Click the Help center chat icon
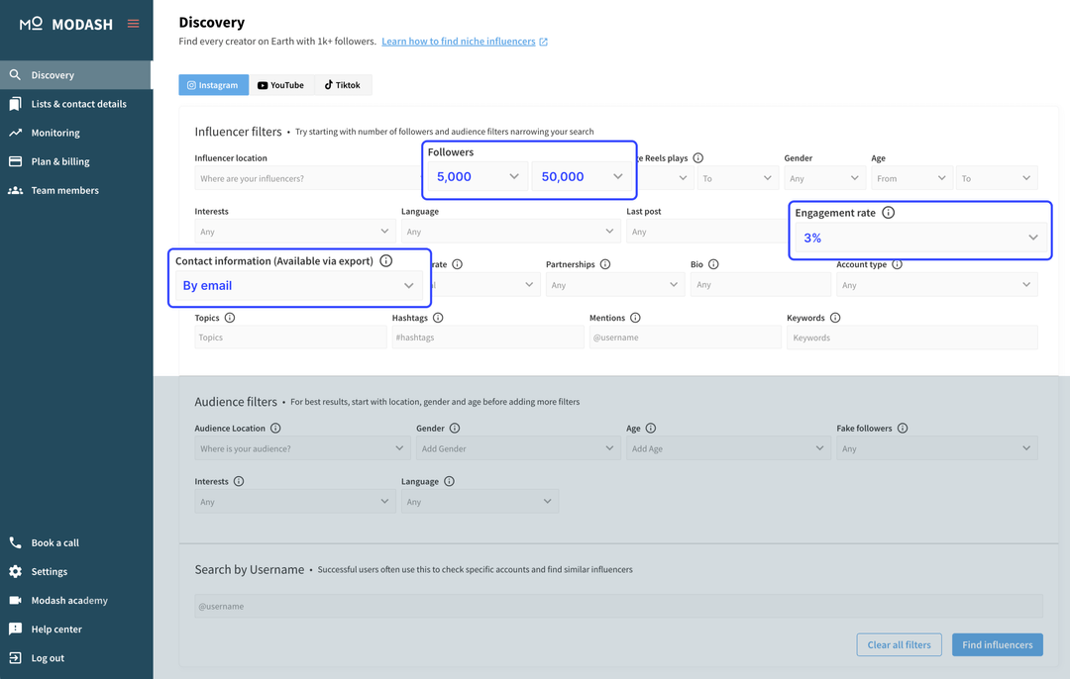1070x679 pixels. click(x=15, y=630)
